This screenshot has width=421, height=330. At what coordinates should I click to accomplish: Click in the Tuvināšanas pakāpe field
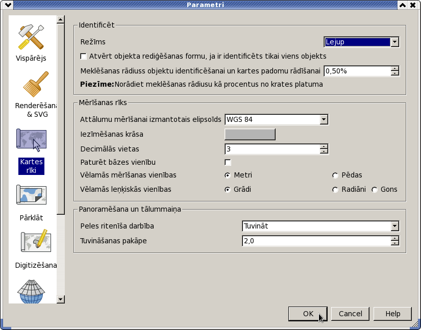coord(316,241)
